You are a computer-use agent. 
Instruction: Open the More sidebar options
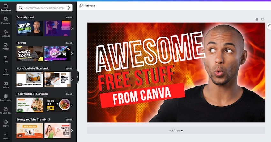[x=6, y=137]
